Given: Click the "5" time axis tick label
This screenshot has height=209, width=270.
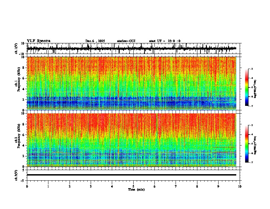Looking at the screenshot, I should pos(133,186).
